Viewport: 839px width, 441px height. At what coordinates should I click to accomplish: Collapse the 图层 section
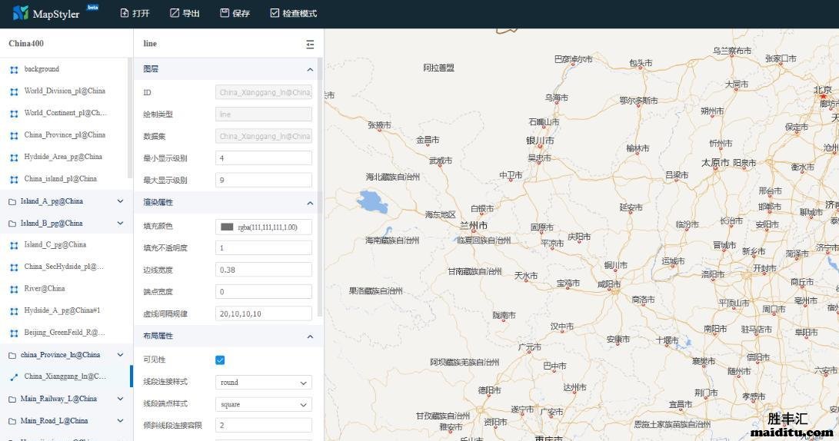click(x=310, y=69)
